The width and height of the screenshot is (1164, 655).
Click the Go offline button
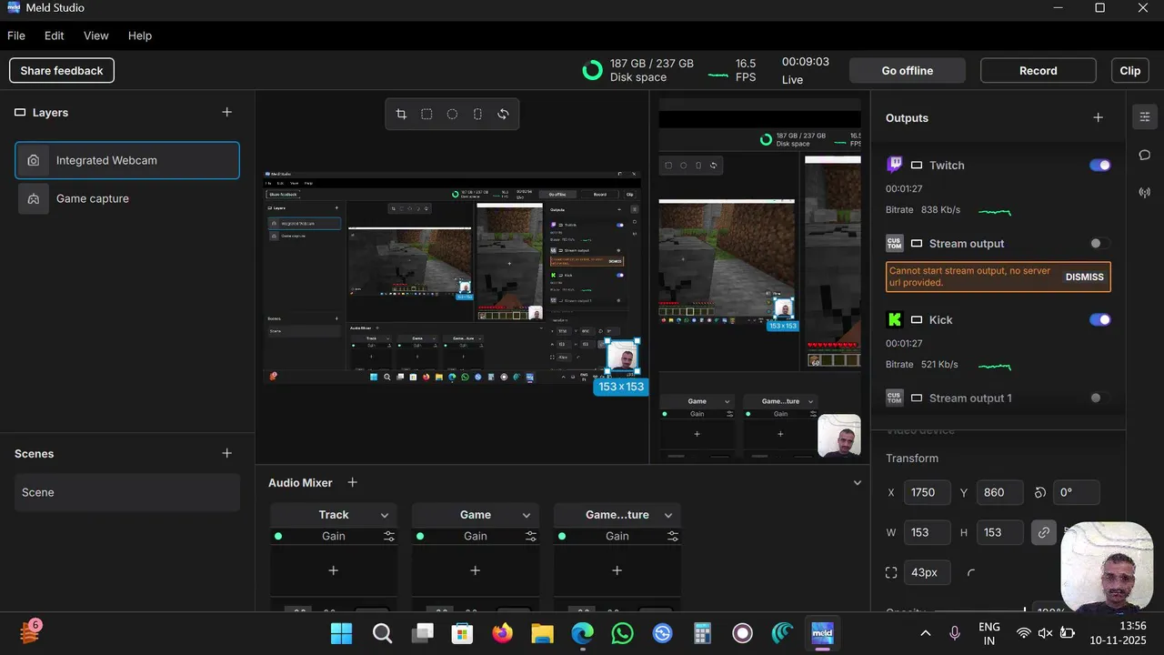[x=908, y=70]
